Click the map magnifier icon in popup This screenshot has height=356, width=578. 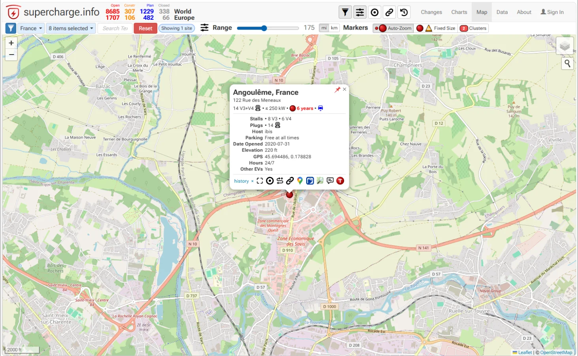320,181
